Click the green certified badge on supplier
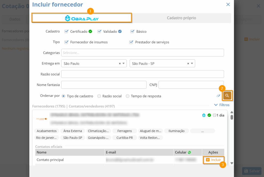This screenshot has width=264, height=177. [x=209, y=115]
